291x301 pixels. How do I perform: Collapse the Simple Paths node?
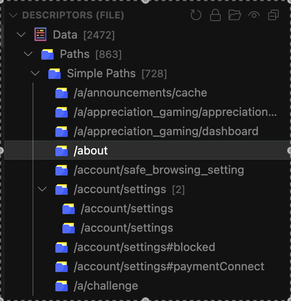coord(35,74)
